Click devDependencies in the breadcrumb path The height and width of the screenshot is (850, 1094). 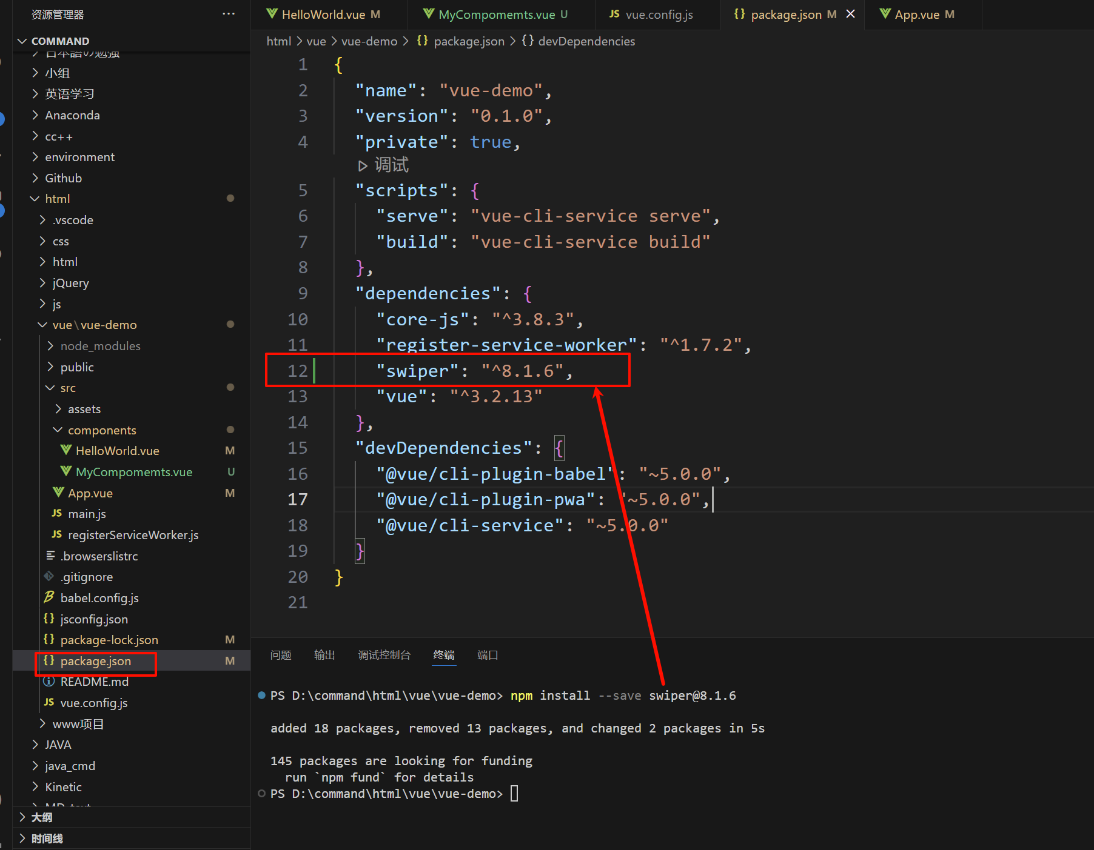[x=586, y=41]
